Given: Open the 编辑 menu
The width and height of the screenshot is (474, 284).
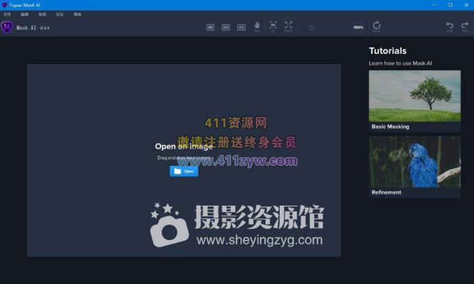Looking at the screenshot, I should (x=24, y=14).
